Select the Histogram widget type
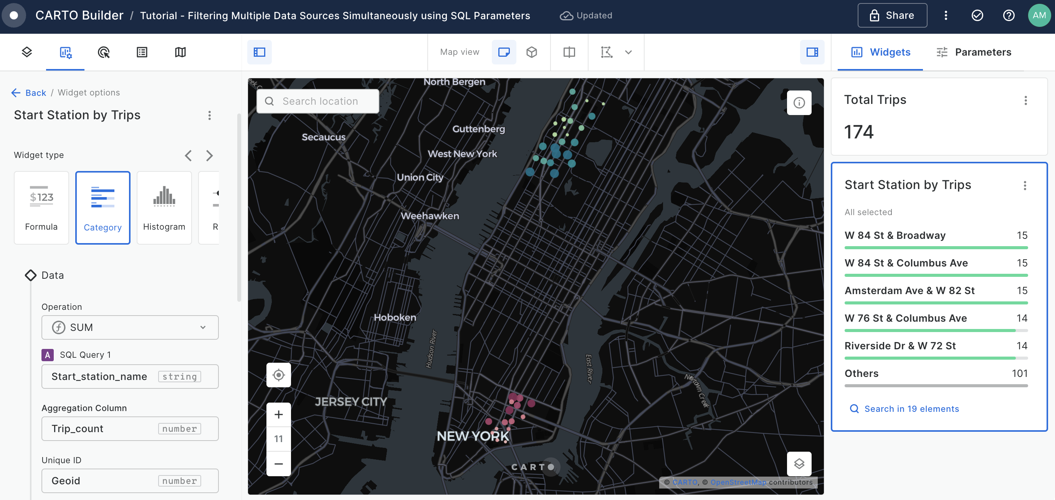The width and height of the screenshot is (1055, 500). (x=164, y=207)
